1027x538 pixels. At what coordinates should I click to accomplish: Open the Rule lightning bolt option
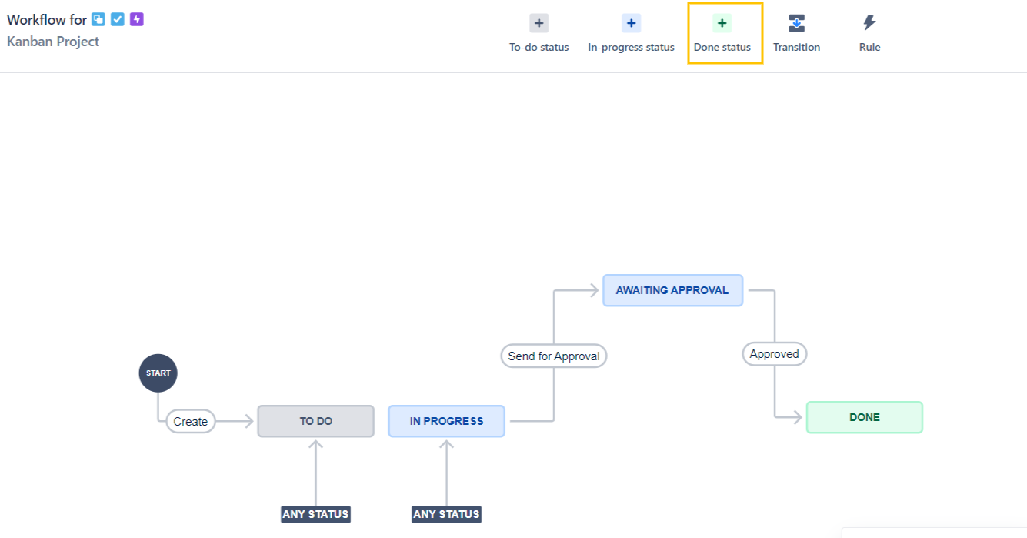(869, 34)
